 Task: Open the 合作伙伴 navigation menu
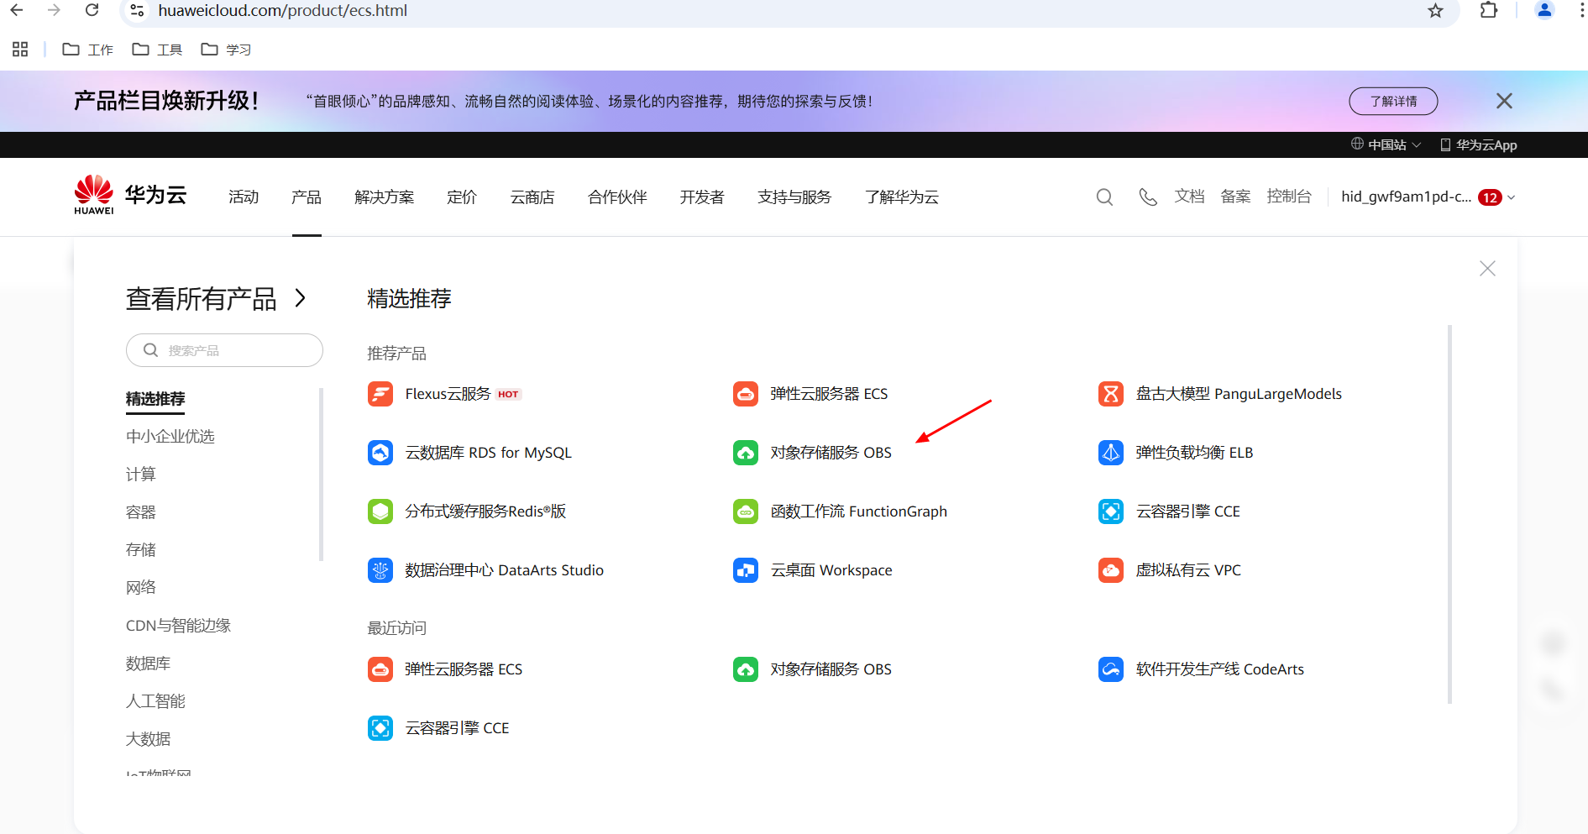coord(617,197)
